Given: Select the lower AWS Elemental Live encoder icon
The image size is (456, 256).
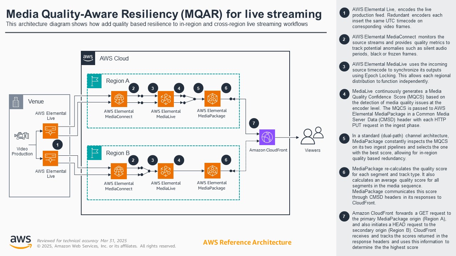Looking at the screenshot, I should click(x=50, y=159).
